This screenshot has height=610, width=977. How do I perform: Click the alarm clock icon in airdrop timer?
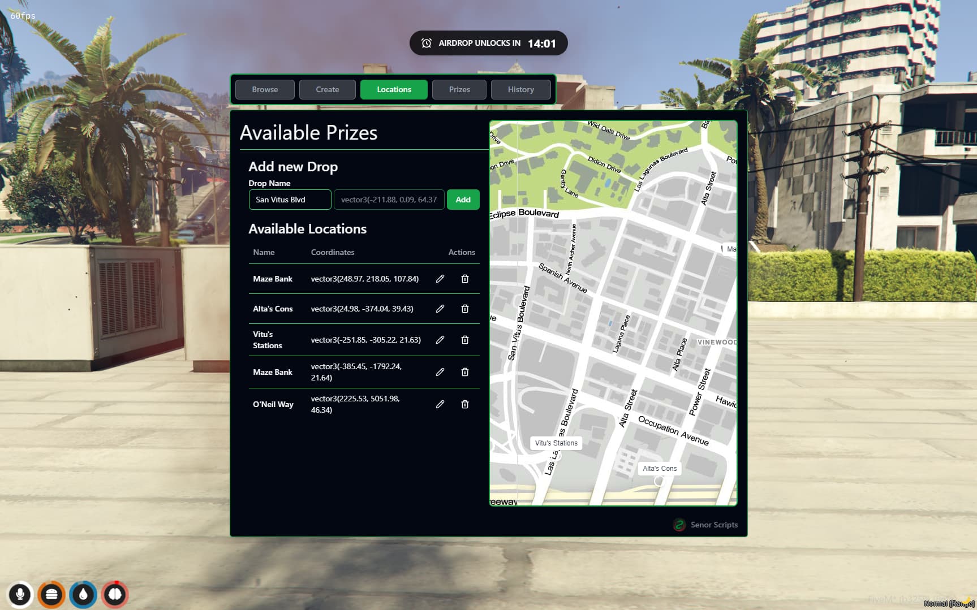pos(427,43)
